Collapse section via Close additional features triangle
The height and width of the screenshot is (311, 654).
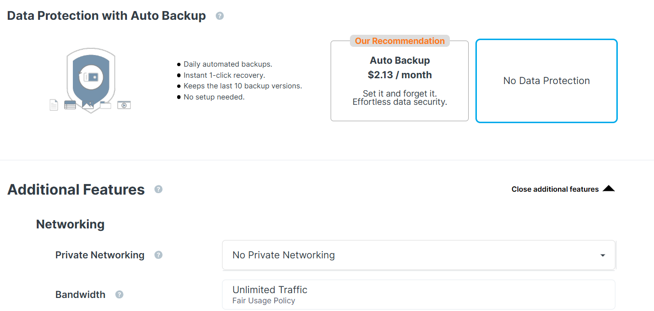[609, 188]
